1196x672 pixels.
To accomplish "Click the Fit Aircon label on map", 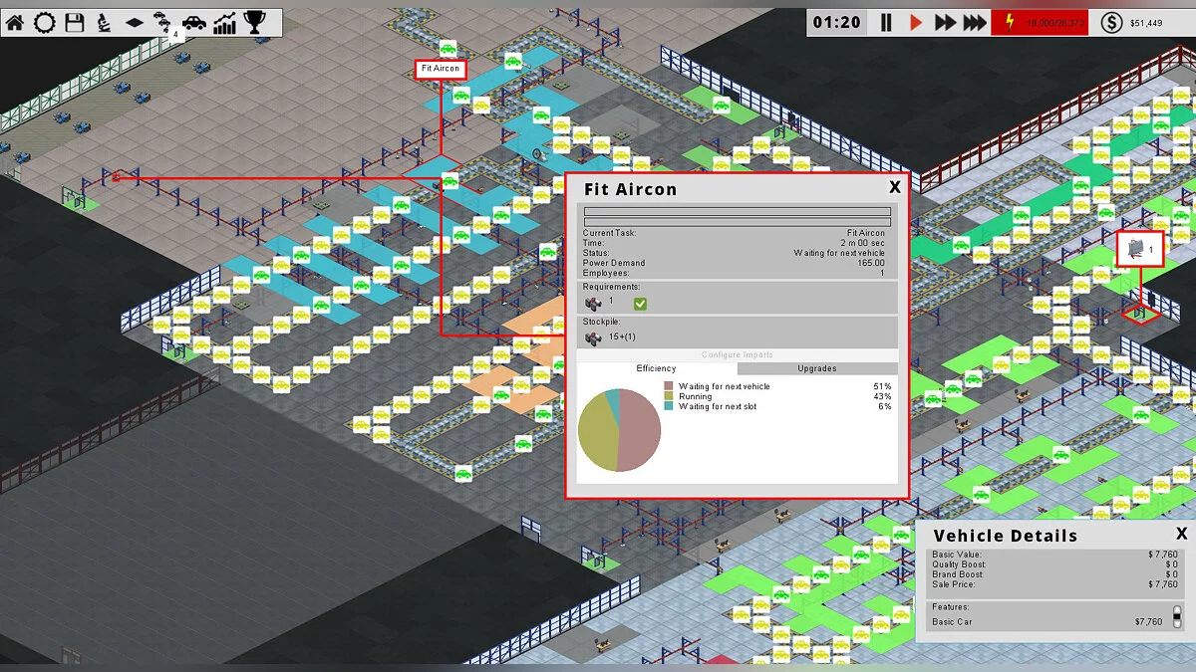I will tap(441, 70).
